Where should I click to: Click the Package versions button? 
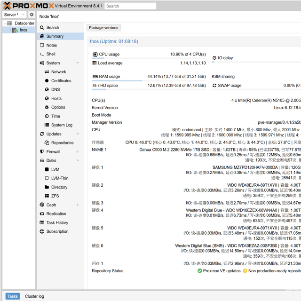click(103, 28)
